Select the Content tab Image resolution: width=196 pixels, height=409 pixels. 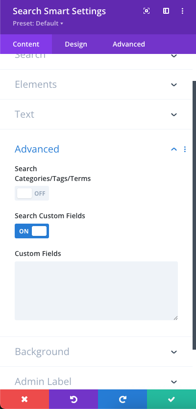pos(26,44)
